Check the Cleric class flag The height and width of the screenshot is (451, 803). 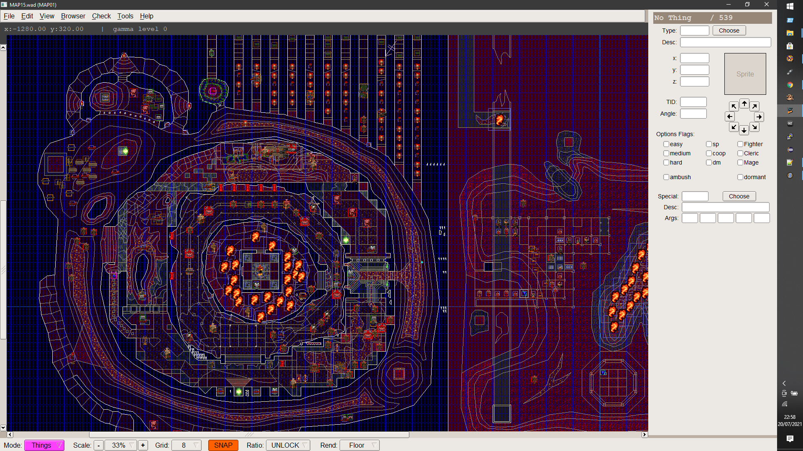pos(740,153)
